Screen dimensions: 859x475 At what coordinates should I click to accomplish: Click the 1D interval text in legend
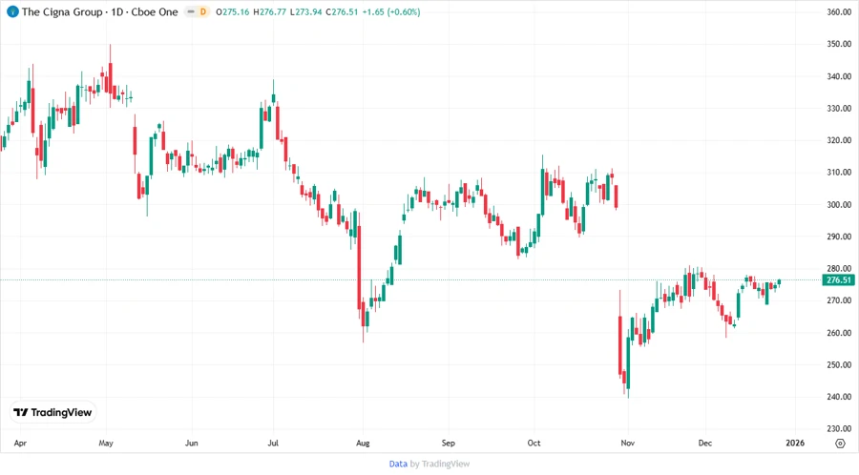click(116, 11)
